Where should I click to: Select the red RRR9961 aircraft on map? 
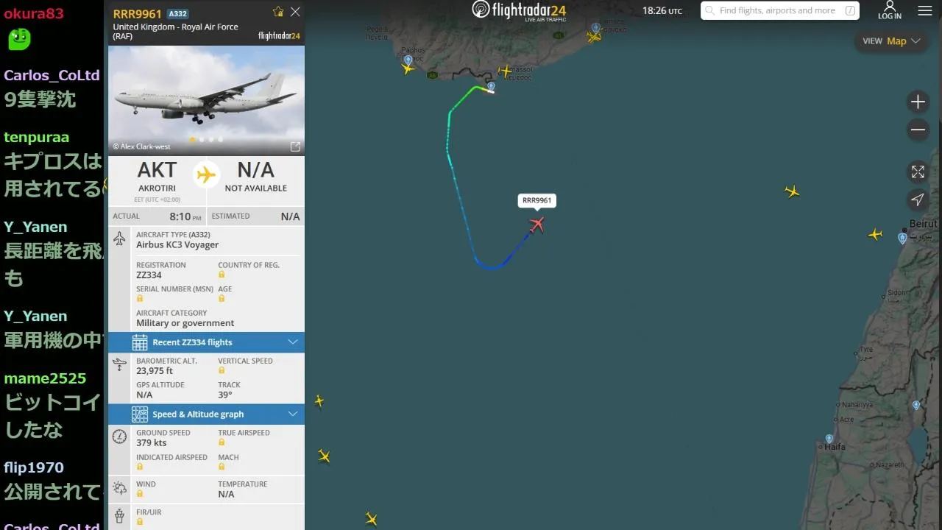(537, 225)
